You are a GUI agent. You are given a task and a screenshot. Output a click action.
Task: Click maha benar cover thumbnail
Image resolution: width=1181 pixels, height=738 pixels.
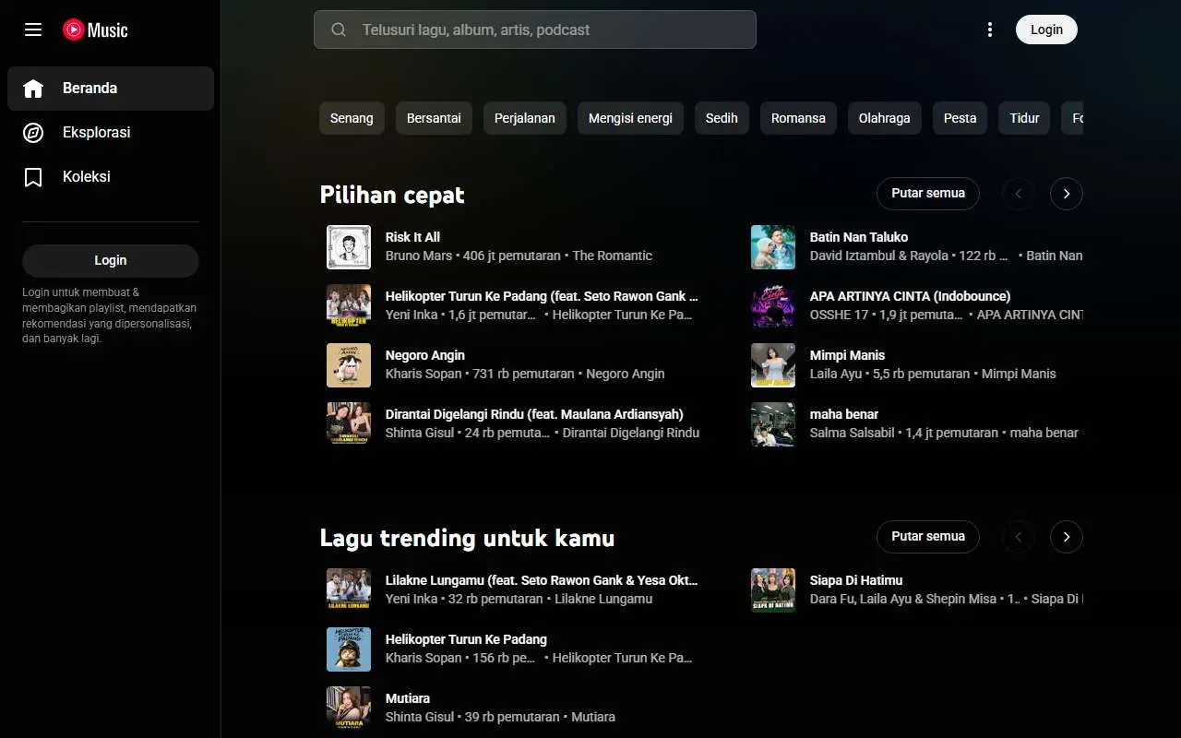tap(773, 424)
